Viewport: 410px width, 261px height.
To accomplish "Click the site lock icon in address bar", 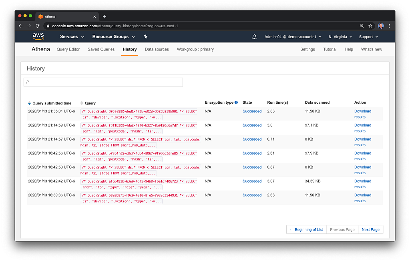I will pyautogui.click(x=48, y=26).
